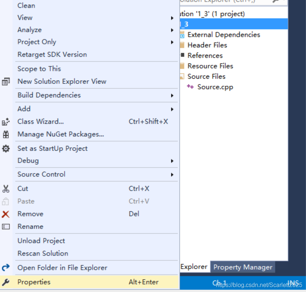Open Rescan Solution
The height and width of the screenshot is (292, 306).
[43, 253]
